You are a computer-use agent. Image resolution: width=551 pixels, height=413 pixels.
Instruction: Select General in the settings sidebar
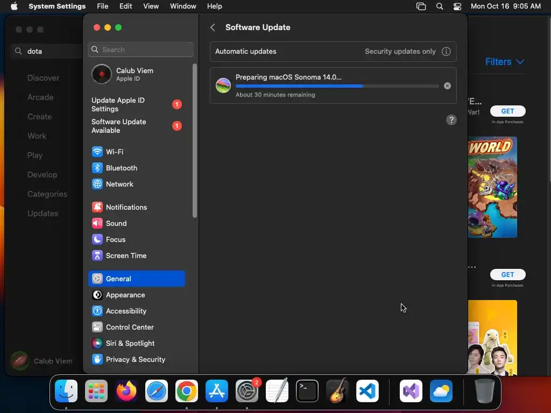pyautogui.click(x=137, y=279)
